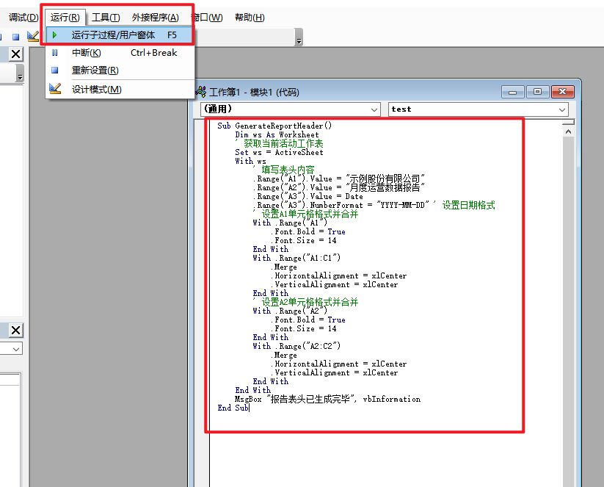The height and width of the screenshot is (487, 604).
Task: Click the 重新设置 blue stop icon
Action: [55, 71]
